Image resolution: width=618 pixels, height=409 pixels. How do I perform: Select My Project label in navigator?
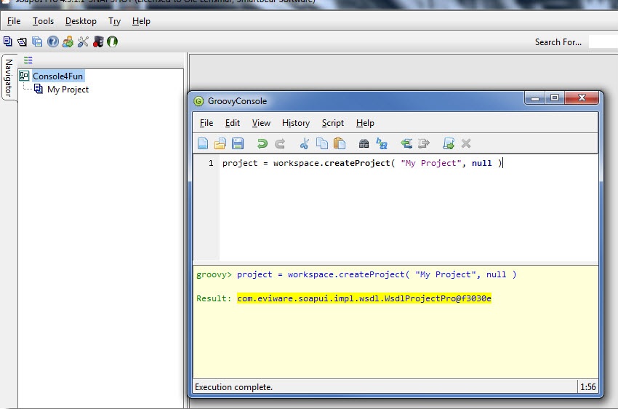coord(68,90)
